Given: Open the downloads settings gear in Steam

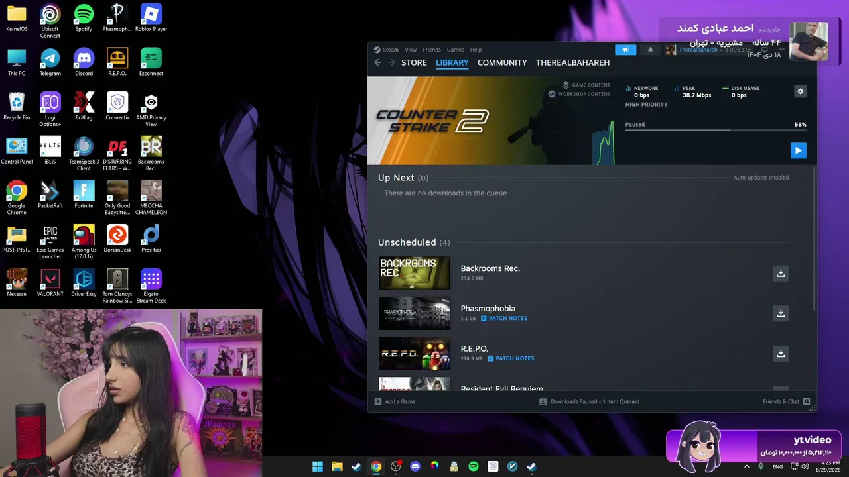Looking at the screenshot, I should (800, 91).
